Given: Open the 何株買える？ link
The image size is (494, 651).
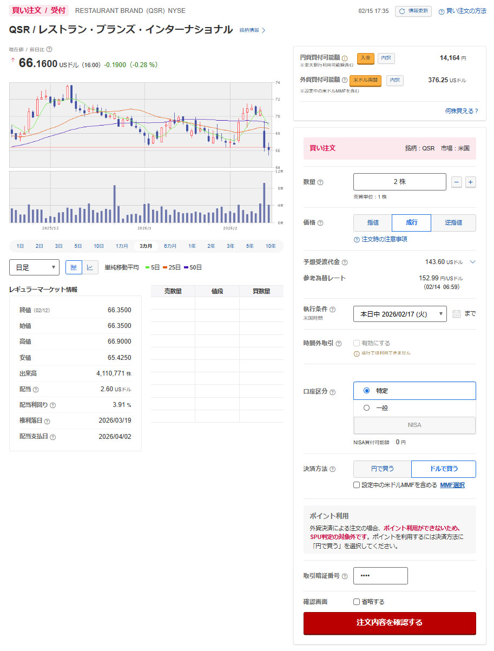Looking at the screenshot, I should click(x=462, y=111).
